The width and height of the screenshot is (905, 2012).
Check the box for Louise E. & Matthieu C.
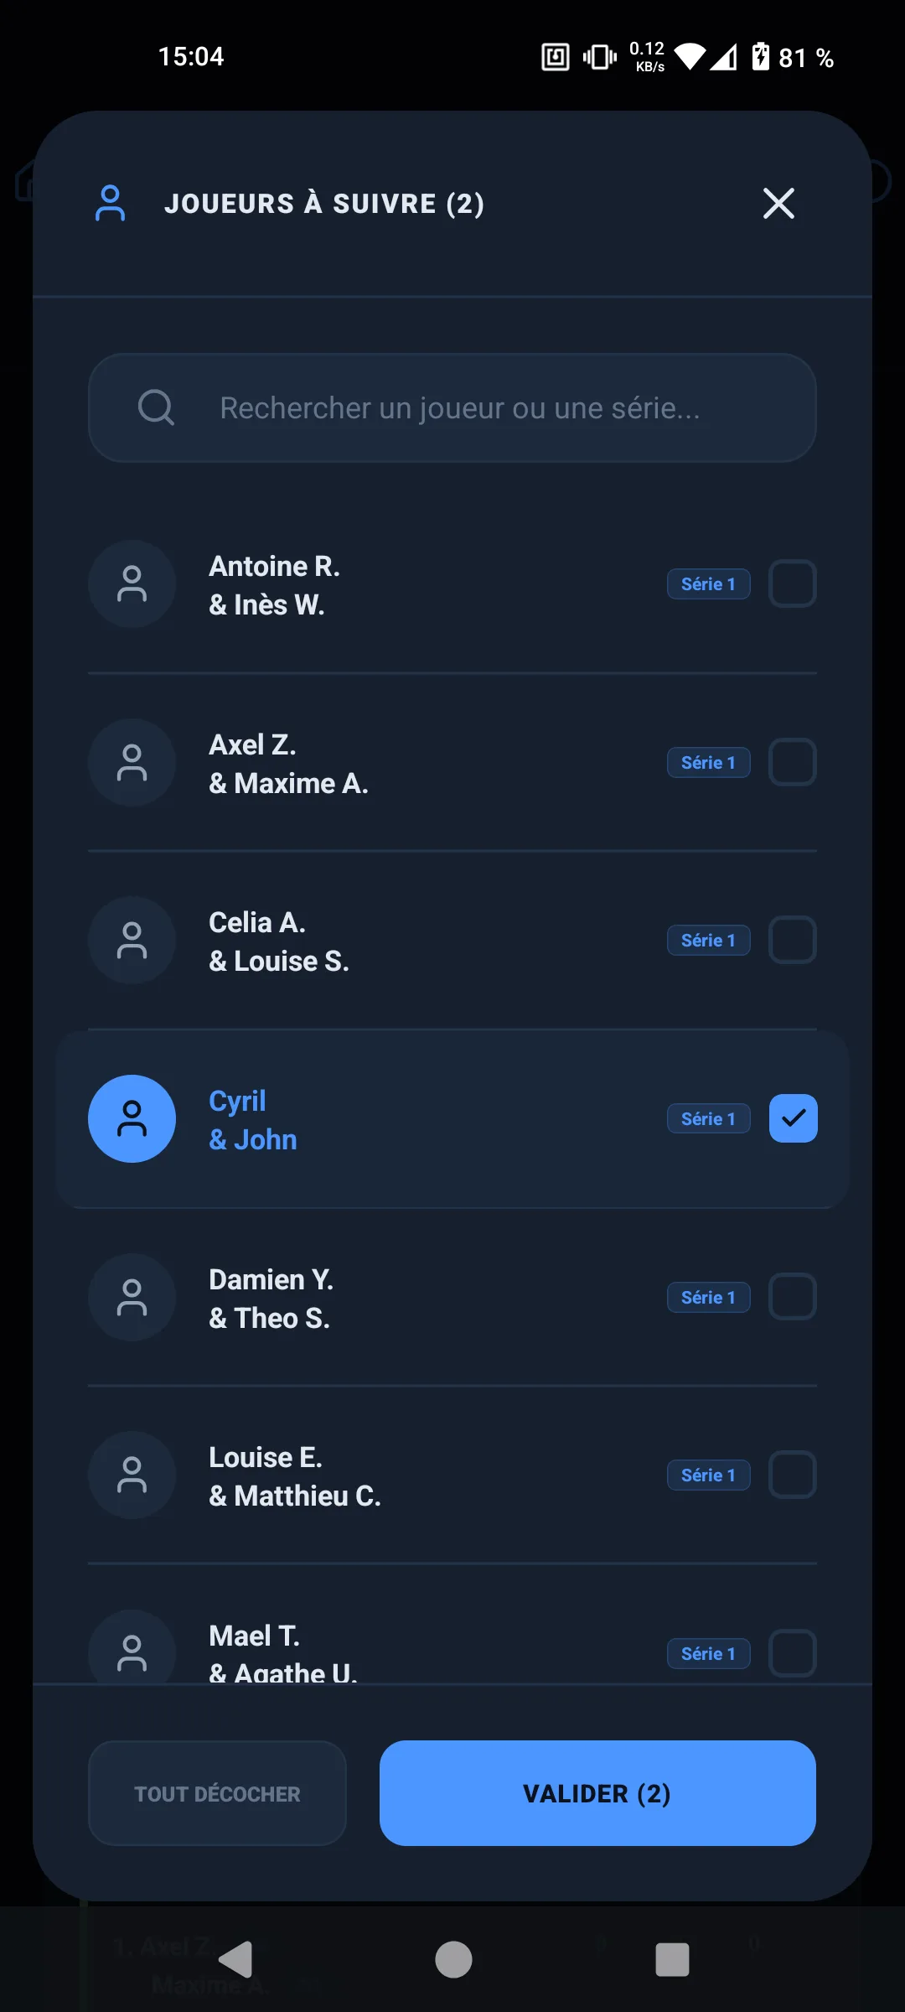pos(793,1475)
